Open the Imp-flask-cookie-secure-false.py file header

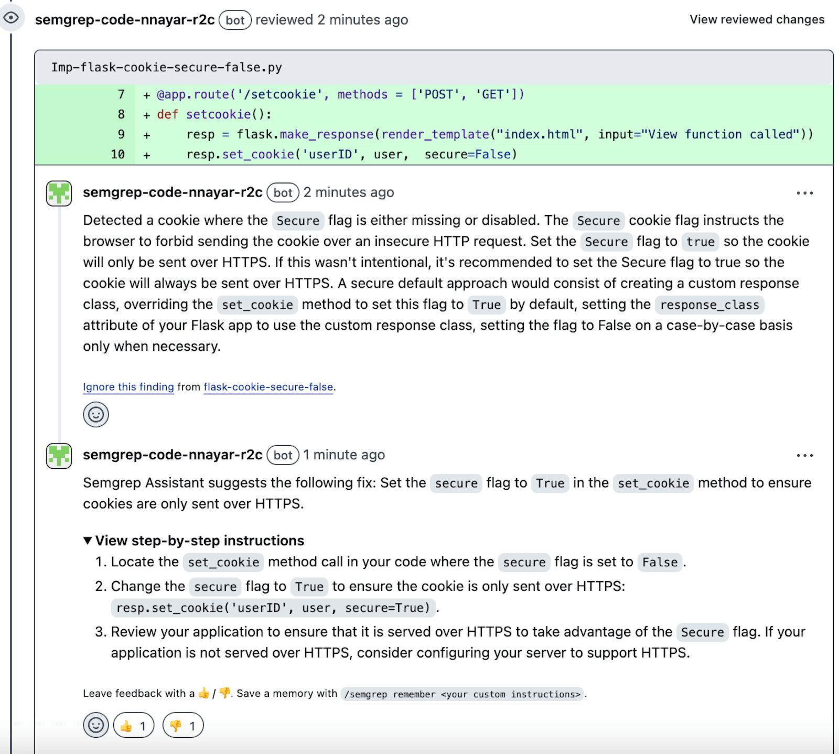coord(166,67)
